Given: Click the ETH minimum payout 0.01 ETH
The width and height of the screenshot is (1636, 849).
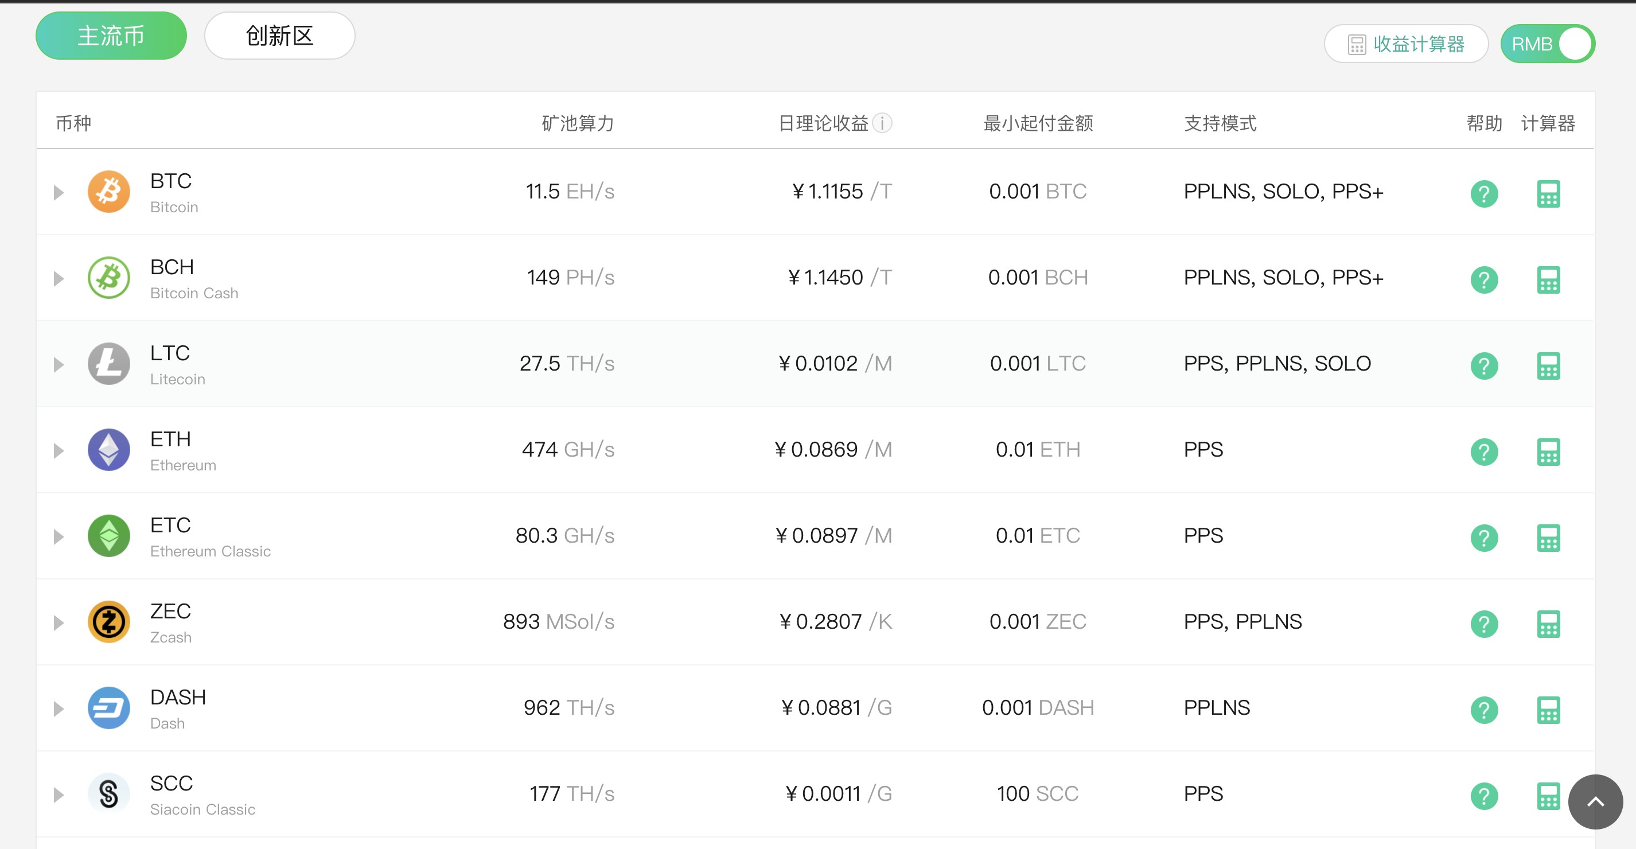Looking at the screenshot, I should (x=1038, y=450).
